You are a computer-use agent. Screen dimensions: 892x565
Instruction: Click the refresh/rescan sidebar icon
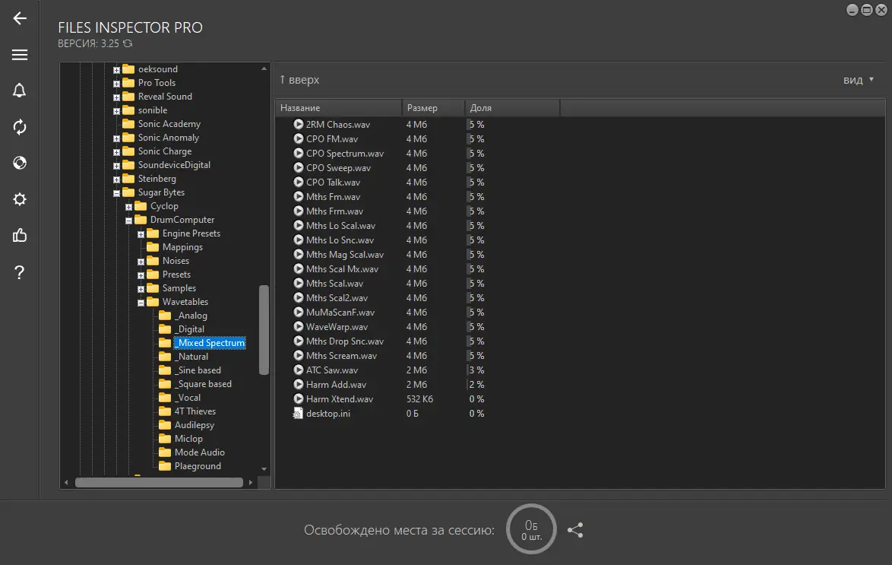pyautogui.click(x=20, y=127)
